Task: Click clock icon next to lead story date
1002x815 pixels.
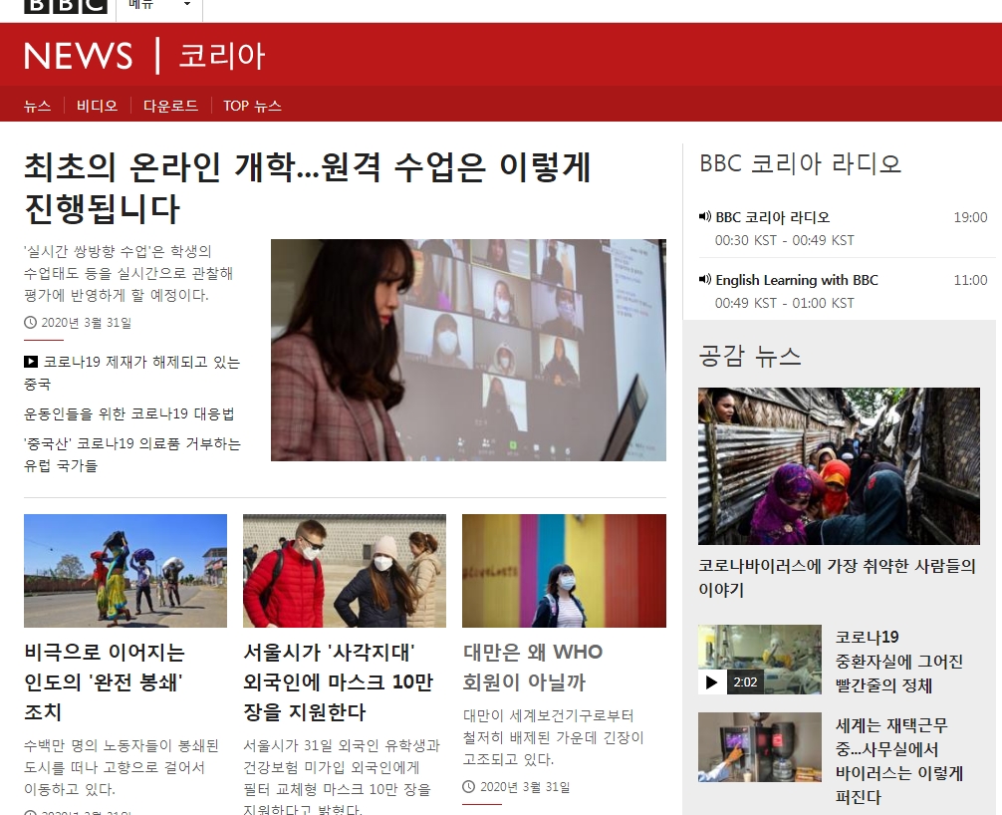Action: click(30, 323)
